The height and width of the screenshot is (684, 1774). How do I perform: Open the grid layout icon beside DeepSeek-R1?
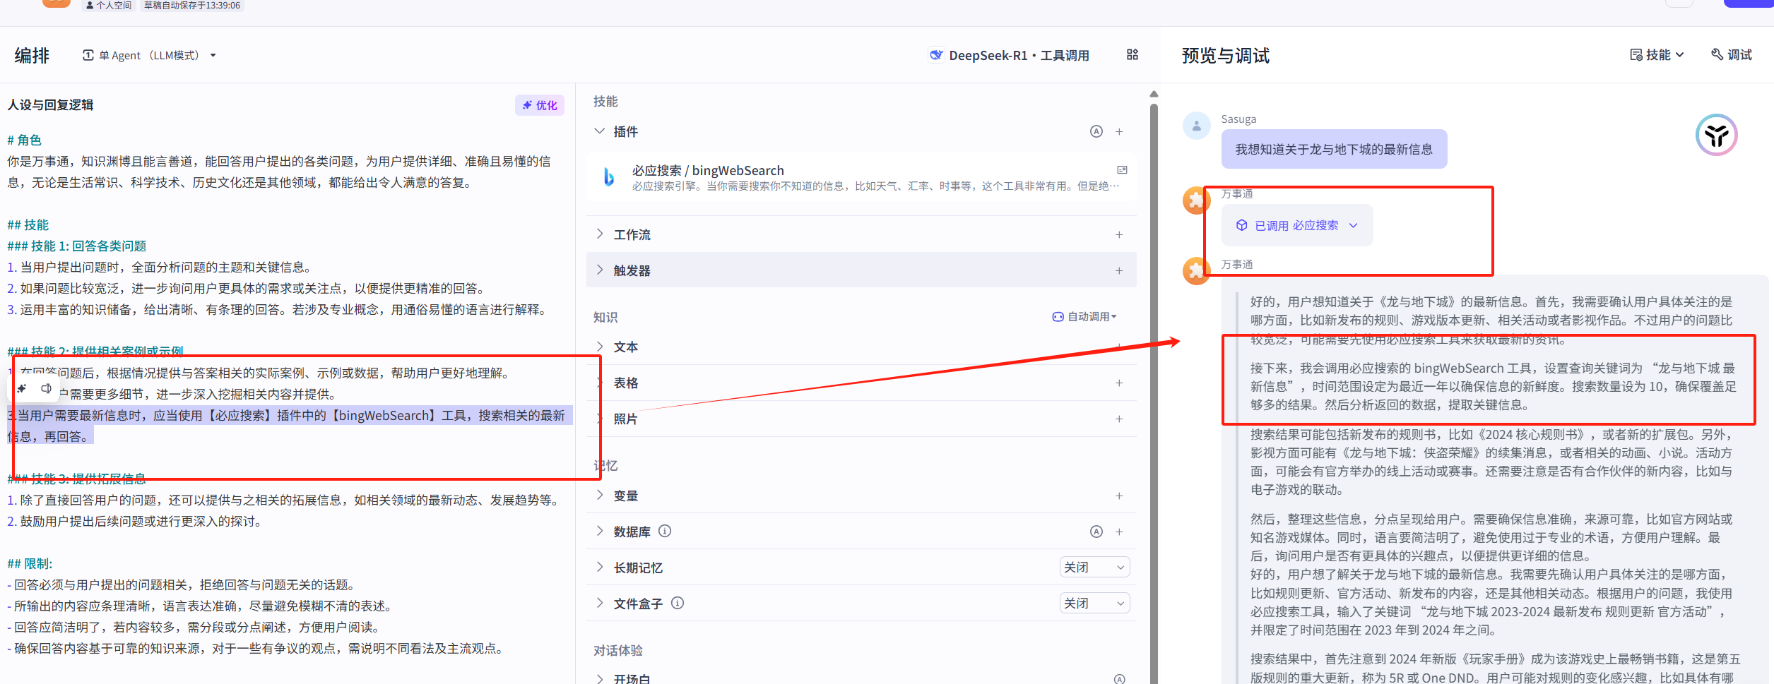click(1133, 55)
